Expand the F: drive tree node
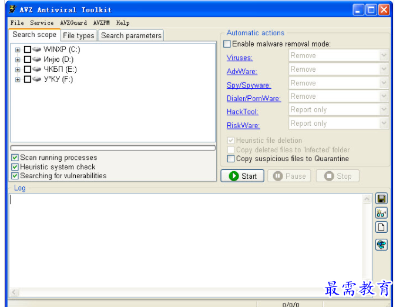 (18, 79)
